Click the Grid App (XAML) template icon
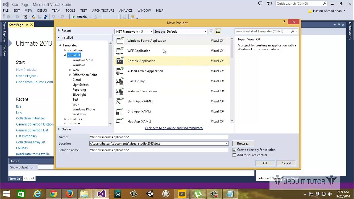The height and width of the screenshot is (199, 354). point(120,111)
